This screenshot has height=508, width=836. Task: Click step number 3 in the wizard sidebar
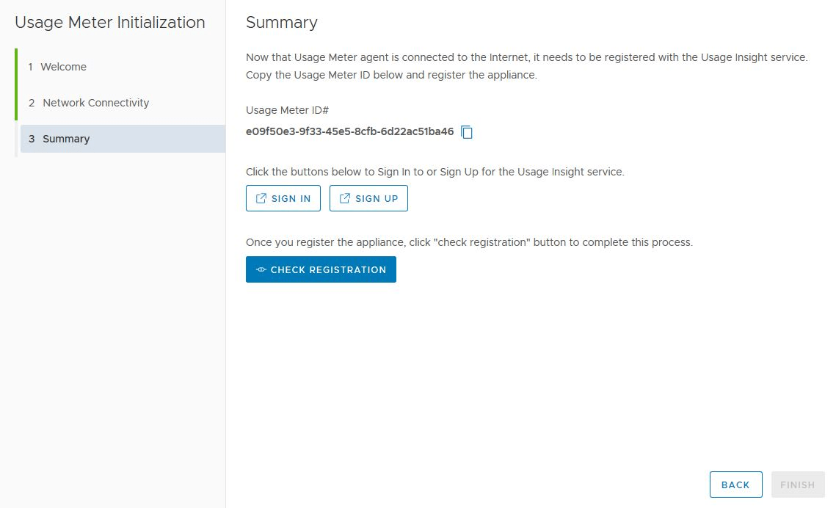(32, 139)
